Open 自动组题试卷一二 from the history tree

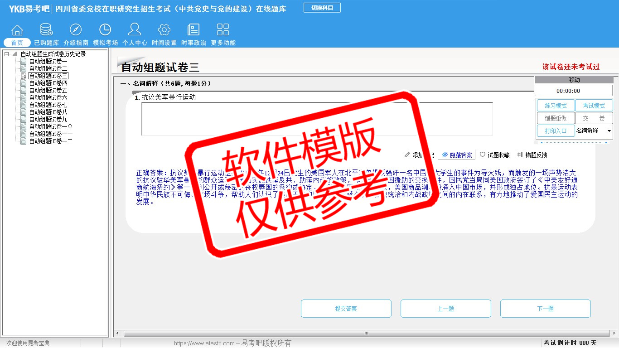[x=51, y=141]
